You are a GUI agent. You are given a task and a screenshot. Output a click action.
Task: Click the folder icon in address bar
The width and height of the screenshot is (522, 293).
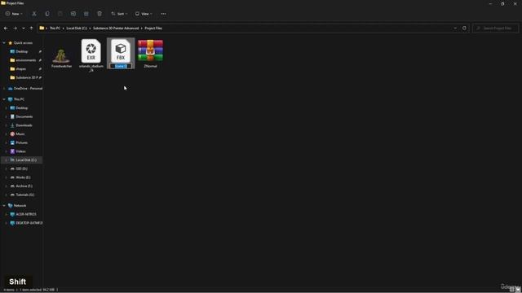click(42, 28)
